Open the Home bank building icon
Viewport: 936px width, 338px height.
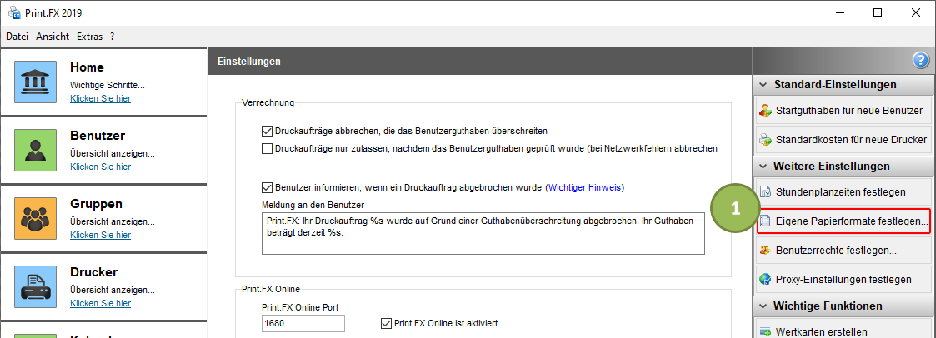pyautogui.click(x=35, y=82)
